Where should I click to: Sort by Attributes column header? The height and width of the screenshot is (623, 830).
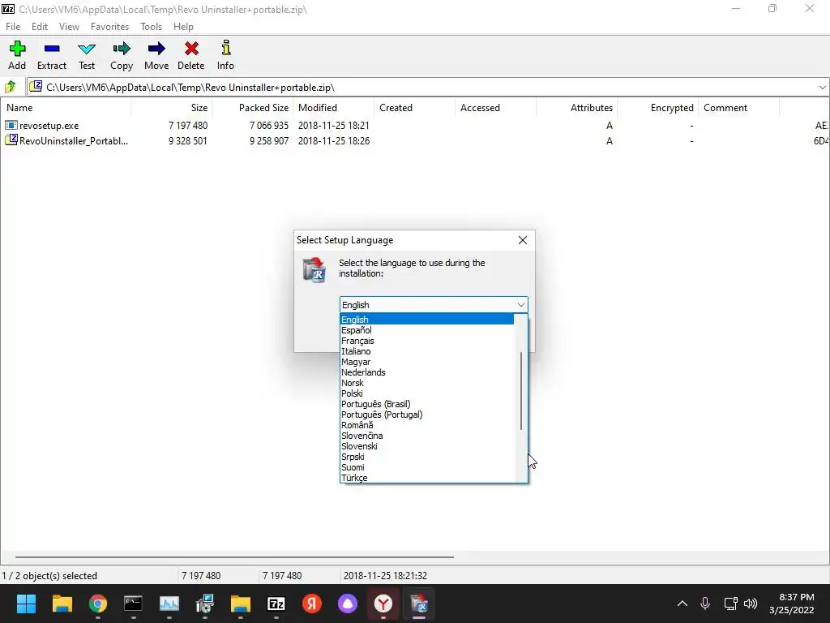pyautogui.click(x=576, y=108)
